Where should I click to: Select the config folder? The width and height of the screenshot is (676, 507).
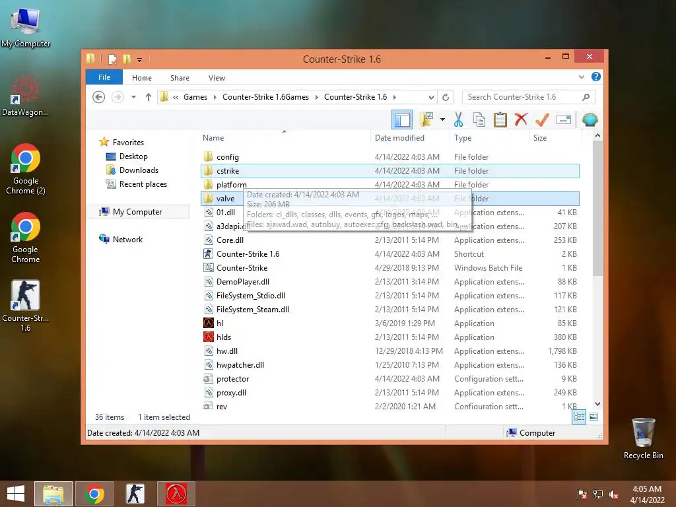(x=389, y=157)
